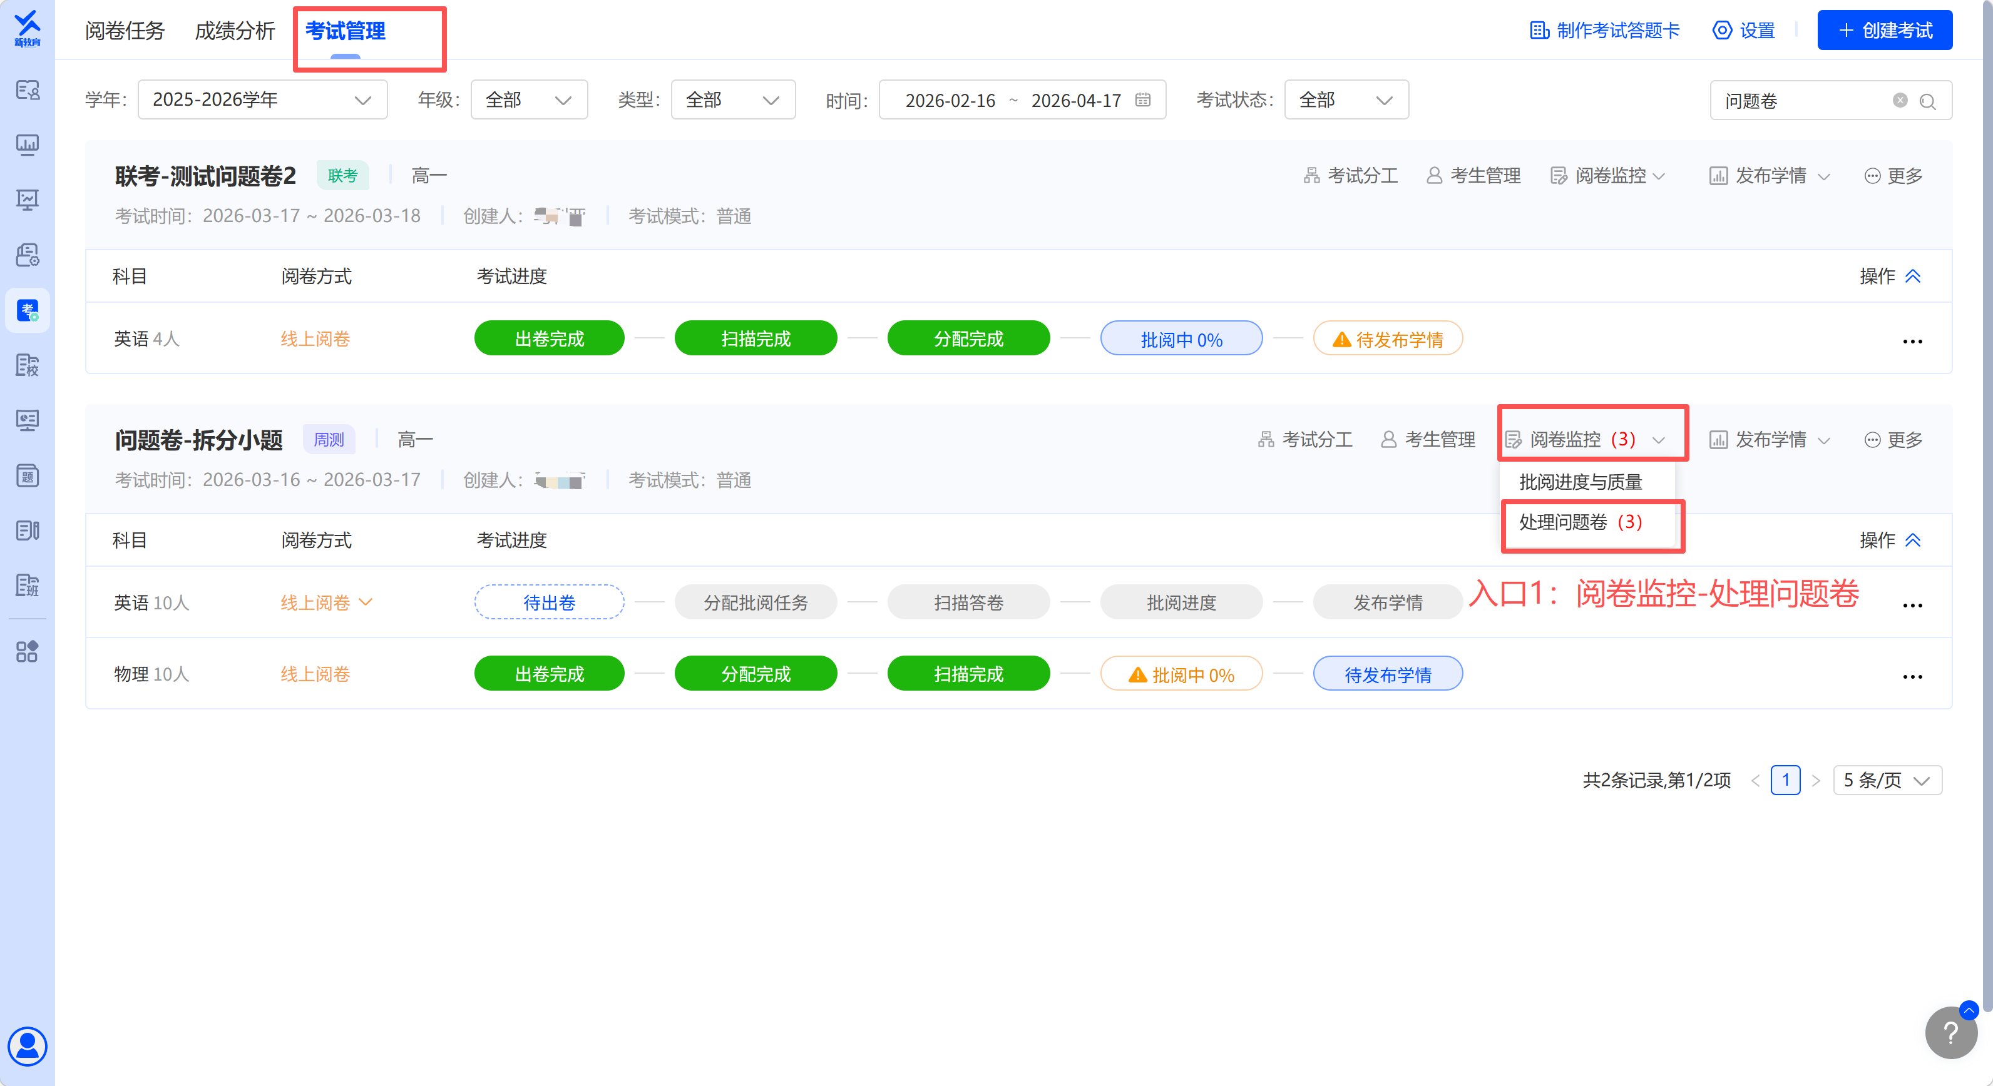Open the date range calendar icon

[x=1142, y=101]
